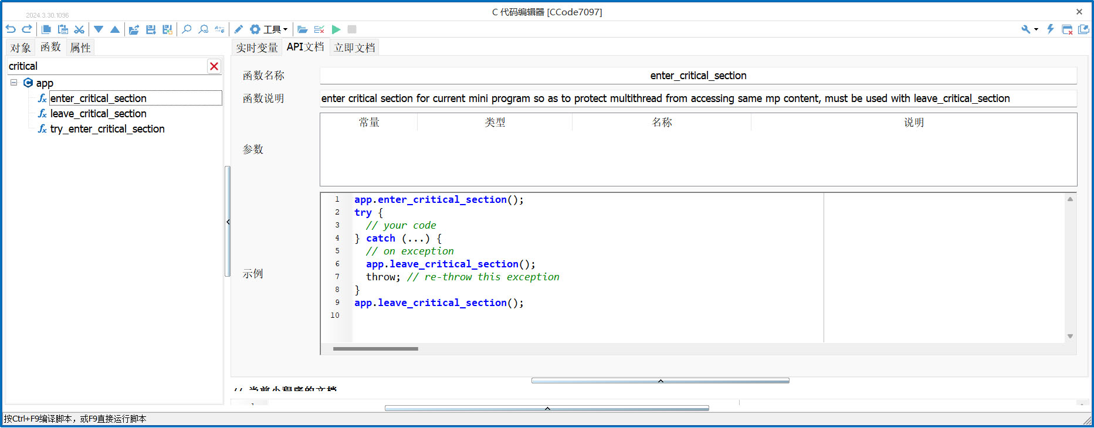Expand the upper horizontal splitter handle

click(x=660, y=381)
